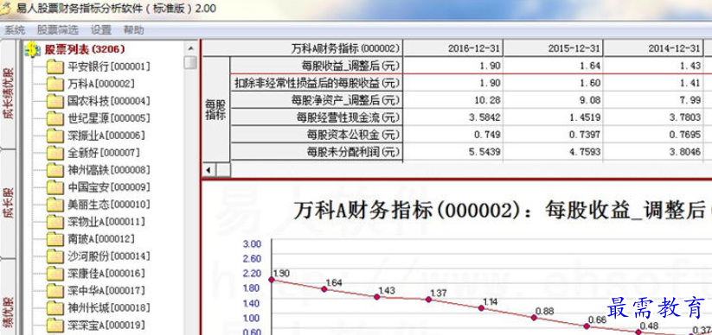Viewport: 712px width, 335px height.
Task: Select stock 沙河股份[000014] in the list
Action: click(108, 256)
